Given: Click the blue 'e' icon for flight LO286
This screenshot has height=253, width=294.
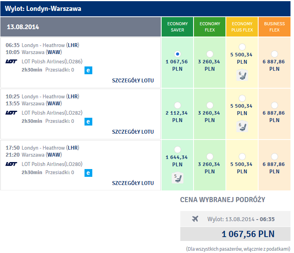Looking at the screenshot, I should 88,70.
